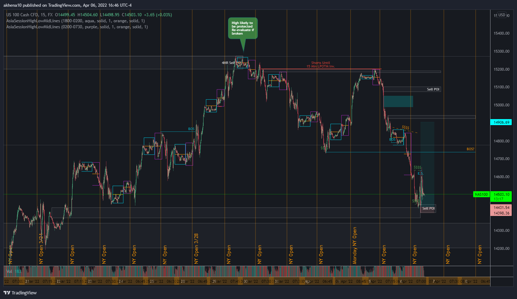Click the 'Vol 183' volume legend
Screen dimensions: 517x299
point(14,271)
